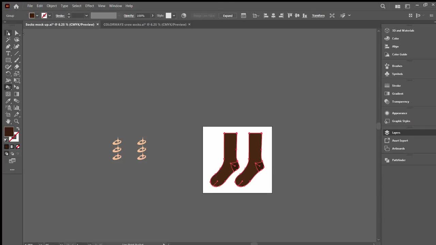This screenshot has height=245, width=436.
Task: Open the Effect menu
Action: [x=90, y=6]
